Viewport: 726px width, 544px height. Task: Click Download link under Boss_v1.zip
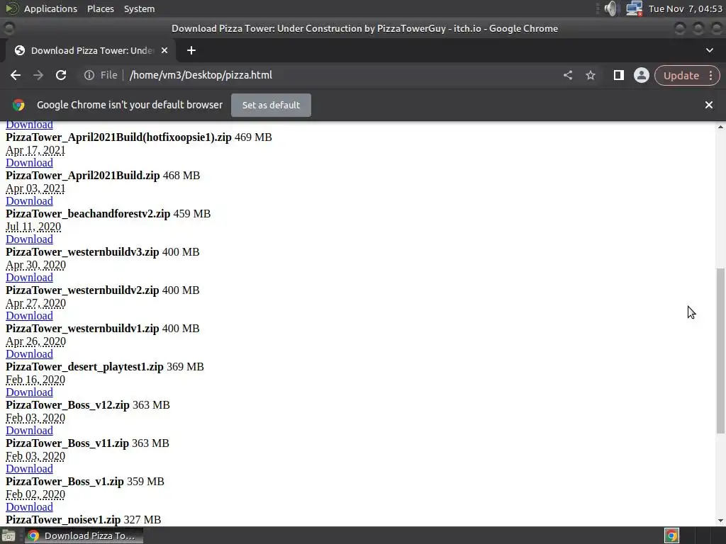(x=29, y=507)
